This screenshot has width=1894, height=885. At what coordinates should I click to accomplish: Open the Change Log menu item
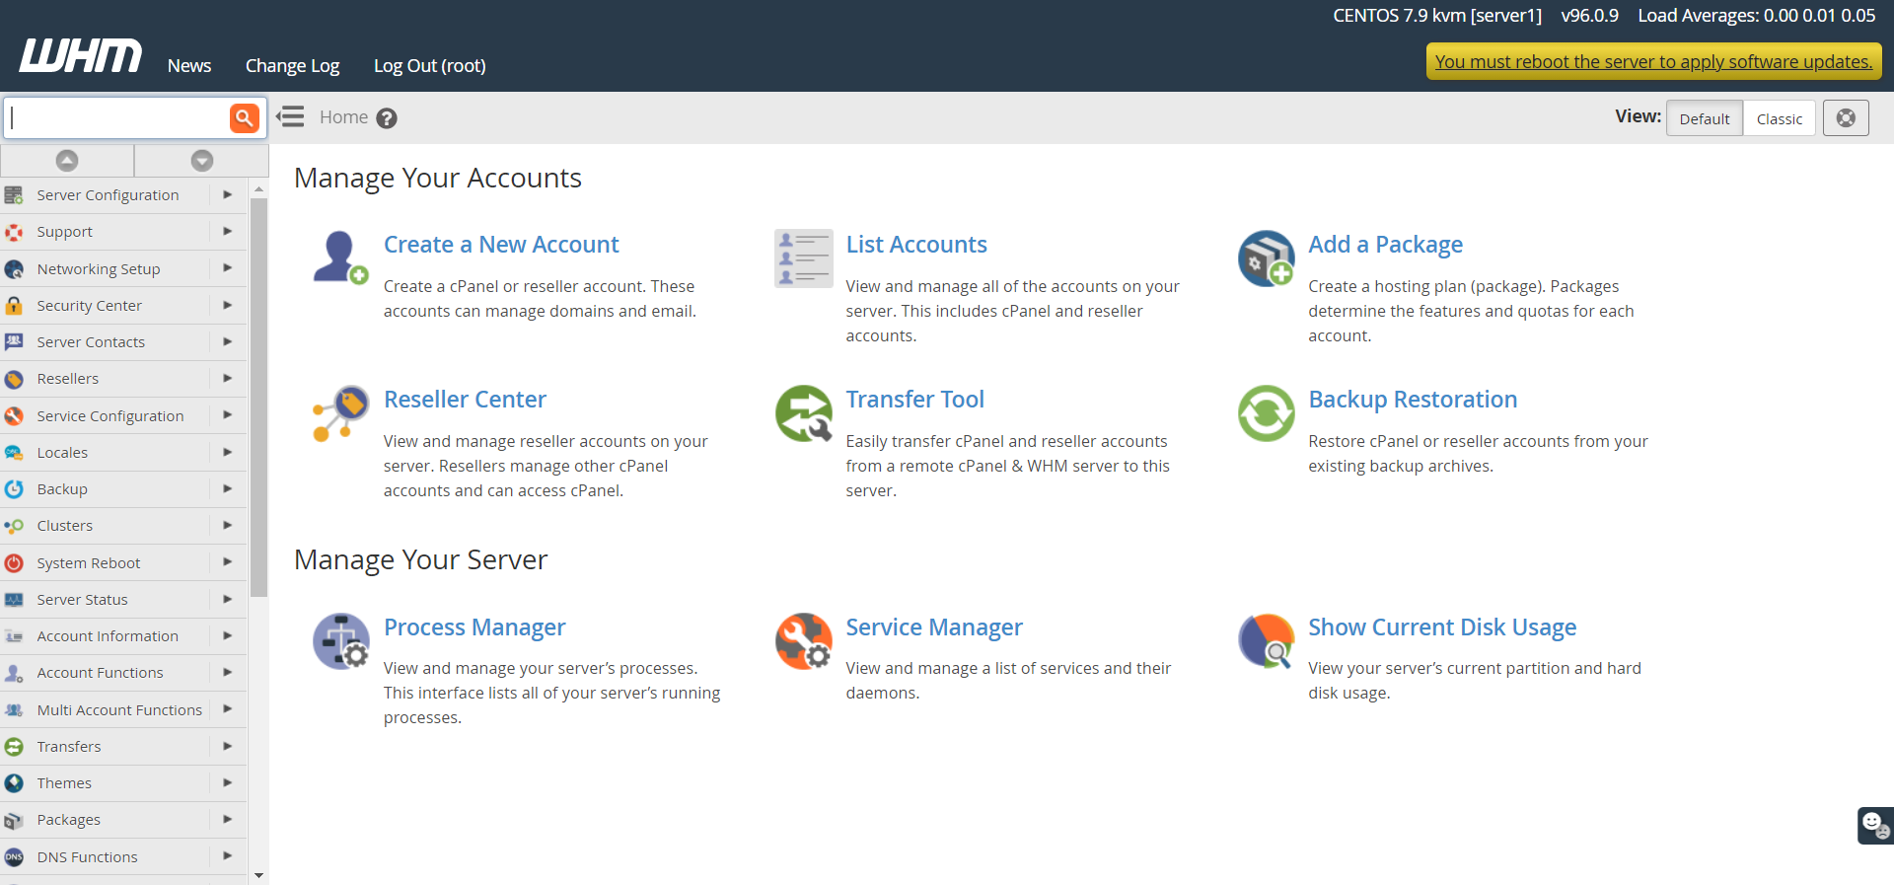[x=292, y=66]
